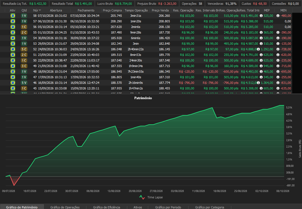
Task: Click the 2 C quantity badge in operation 55
Action: (x=24, y=32)
